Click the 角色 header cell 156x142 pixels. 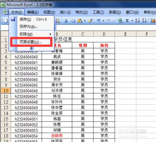[x=104, y=46]
